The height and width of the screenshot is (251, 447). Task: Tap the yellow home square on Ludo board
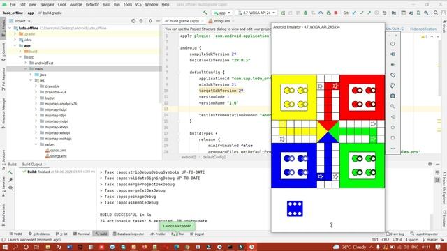point(294,98)
